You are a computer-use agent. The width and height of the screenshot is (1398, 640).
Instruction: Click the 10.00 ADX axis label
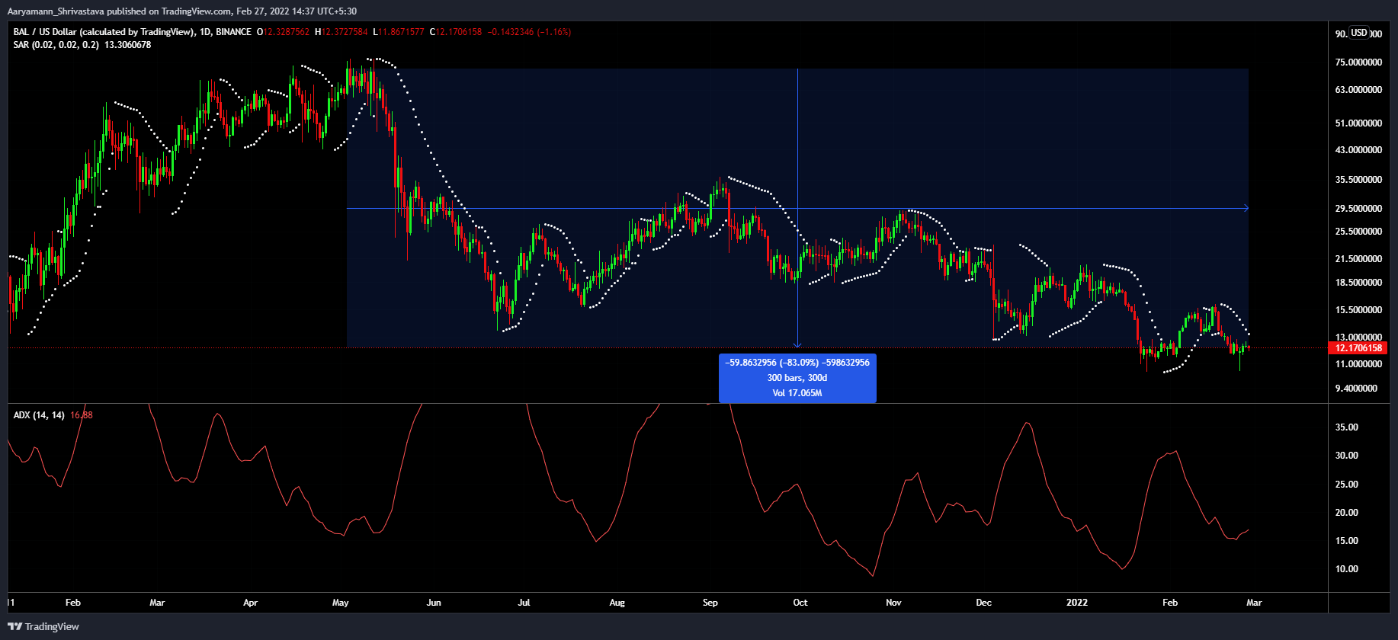1347,569
